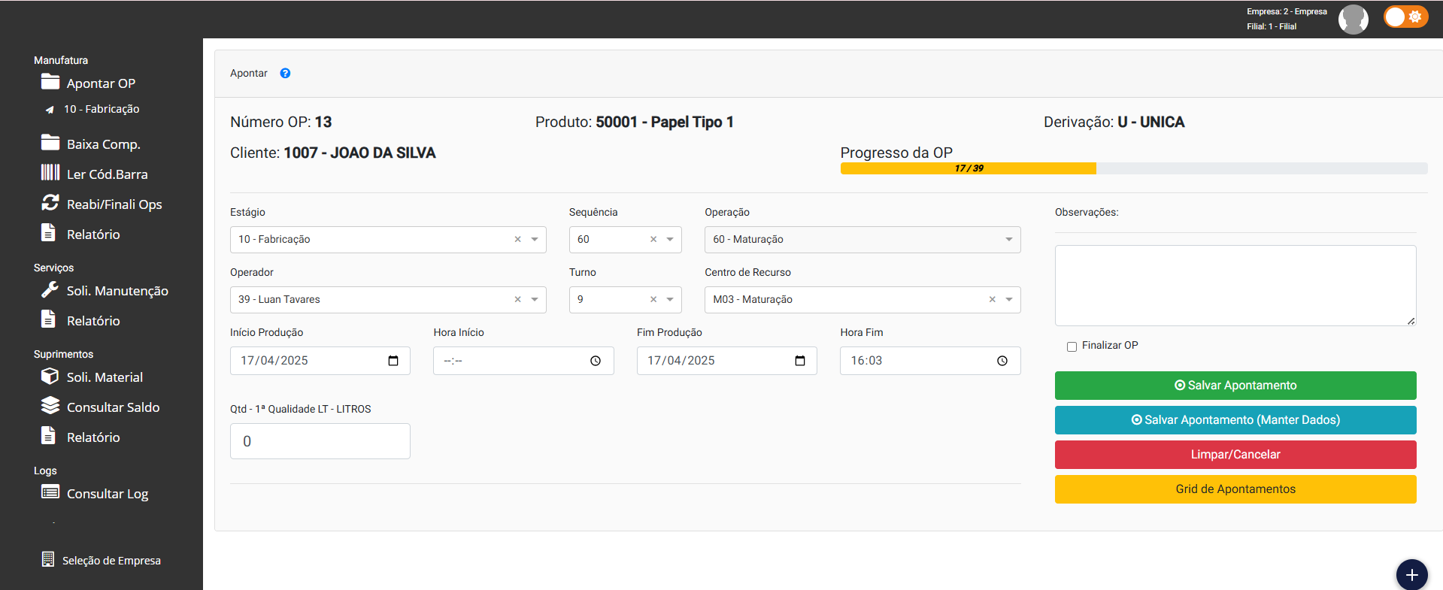Click the Progresso da OP progress bar

(x=1134, y=168)
